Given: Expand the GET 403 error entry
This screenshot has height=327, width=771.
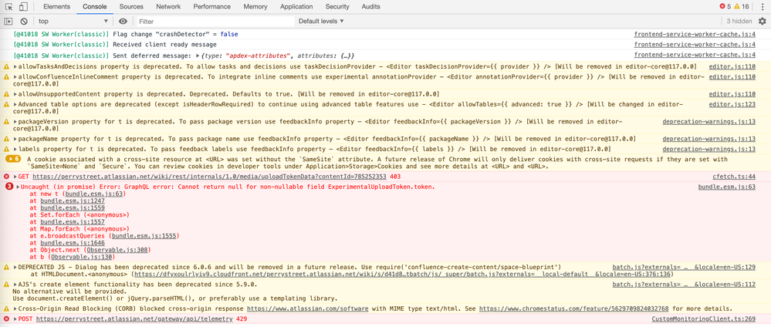Looking at the screenshot, I should pyautogui.click(x=15, y=177).
